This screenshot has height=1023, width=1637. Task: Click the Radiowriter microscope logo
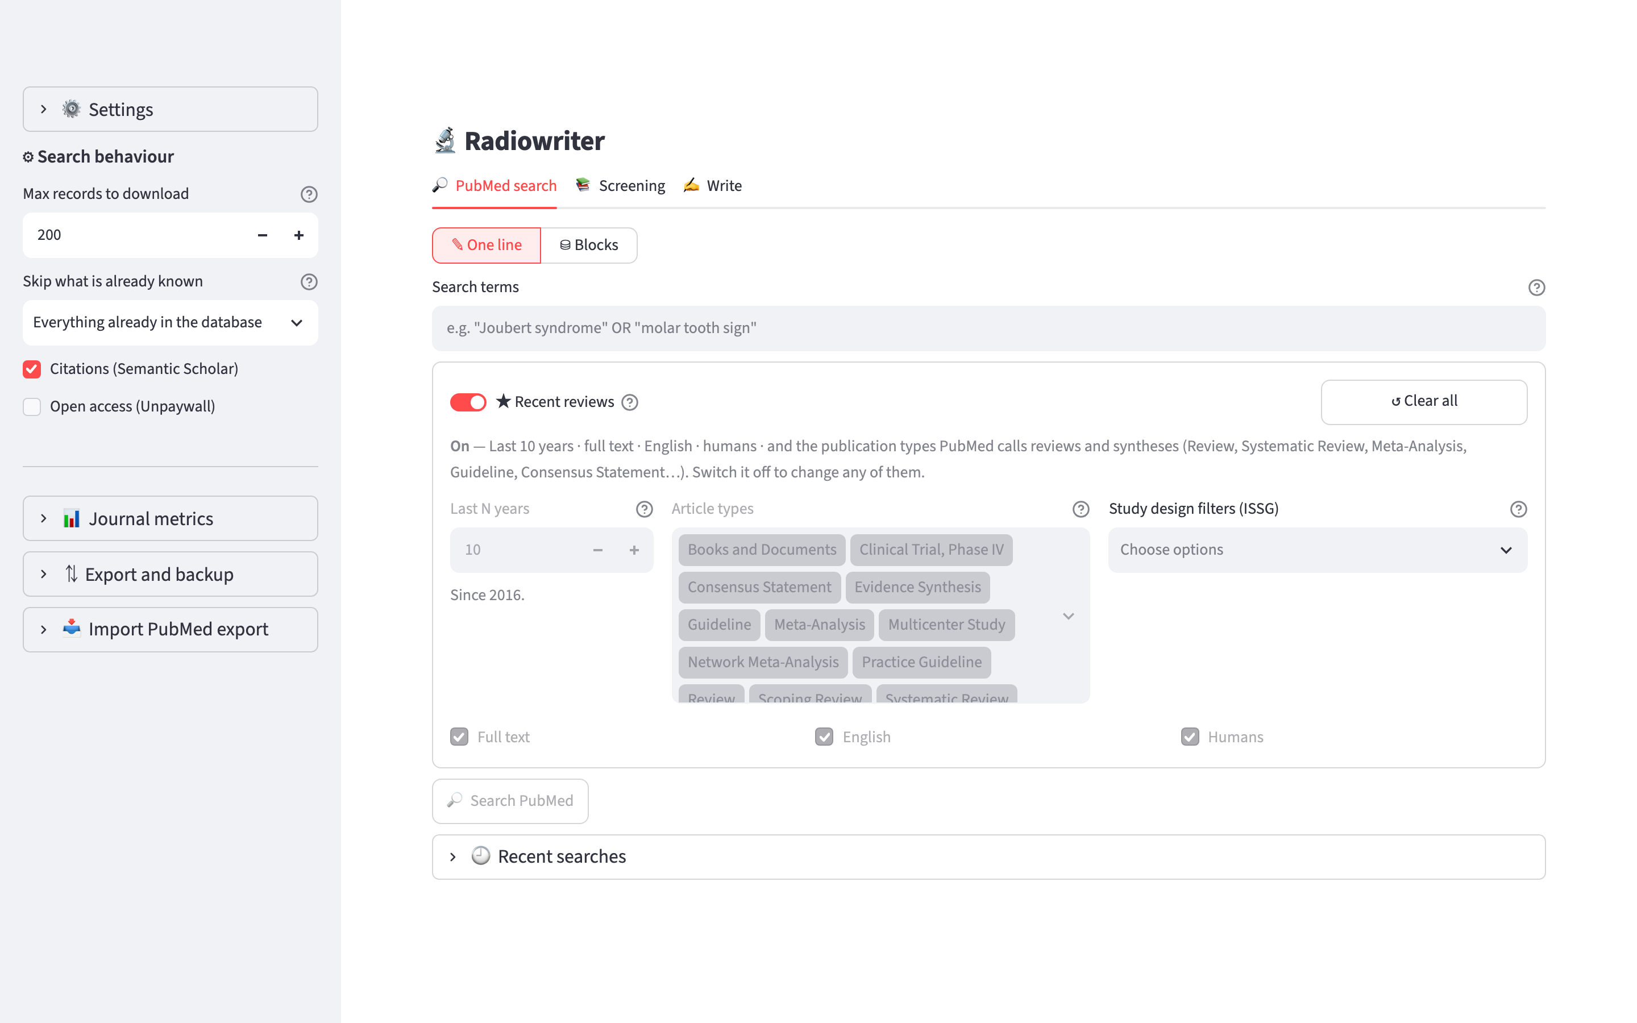click(445, 141)
